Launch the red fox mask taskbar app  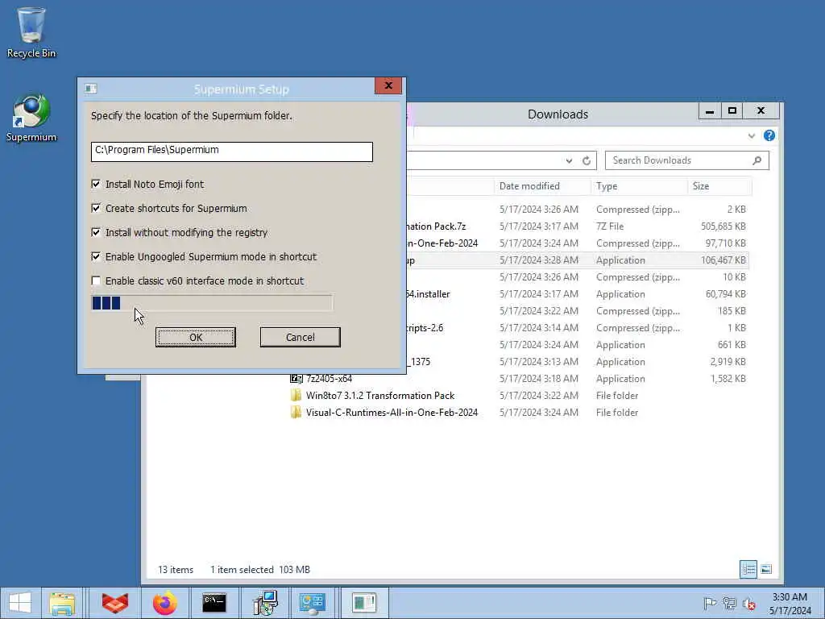click(x=114, y=603)
